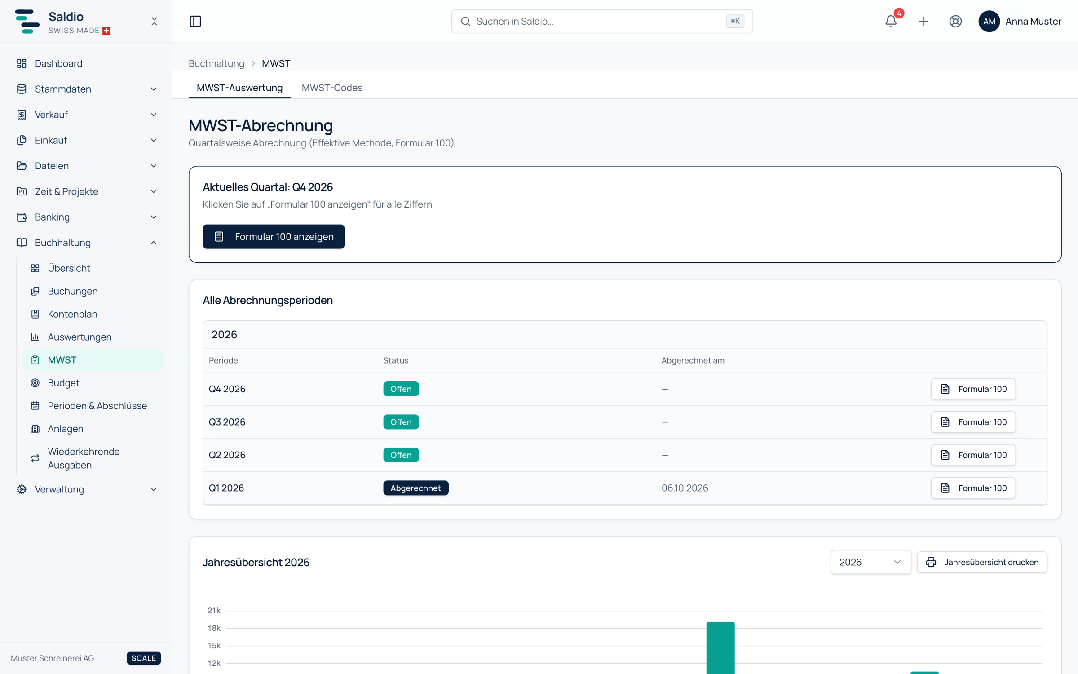
Task: Click the Abgerechnet status badge
Action: [415, 488]
